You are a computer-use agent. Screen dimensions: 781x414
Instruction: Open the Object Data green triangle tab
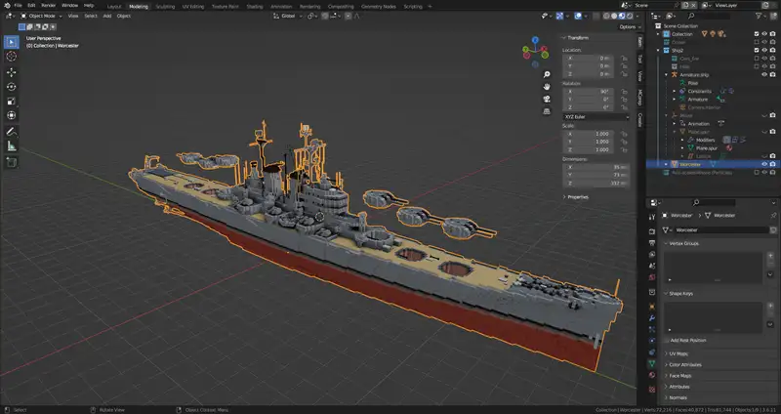(652, 363)
